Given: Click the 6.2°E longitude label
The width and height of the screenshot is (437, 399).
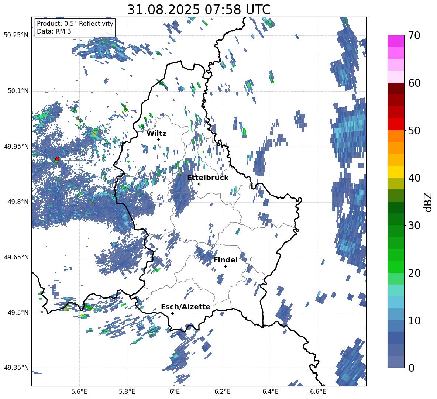Looking at the screenshot, I should pyautogui.click(x=223, y=392).
